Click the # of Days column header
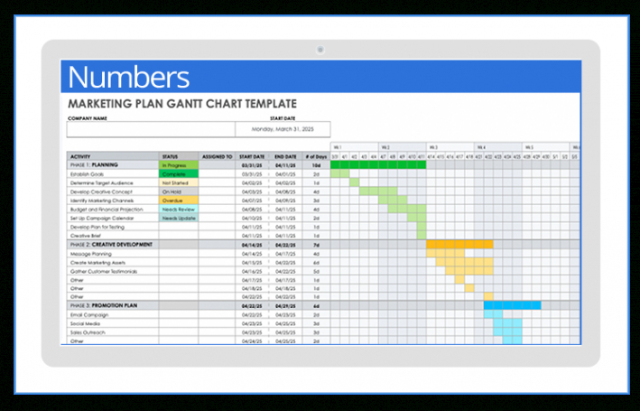 [315, 156]
